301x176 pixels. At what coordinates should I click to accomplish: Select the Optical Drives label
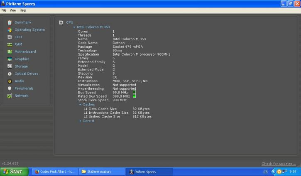pyautogui.click(x=26, y=74)
